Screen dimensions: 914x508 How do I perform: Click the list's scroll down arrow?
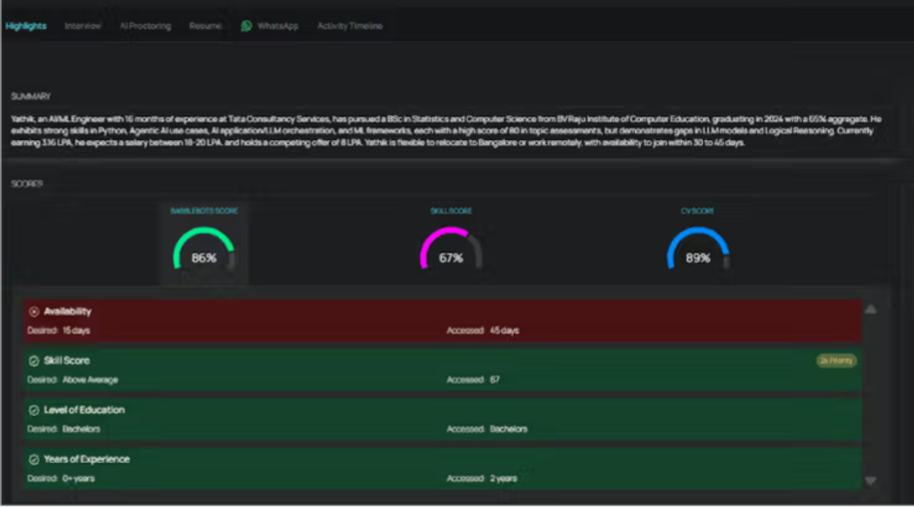(871, 481)
